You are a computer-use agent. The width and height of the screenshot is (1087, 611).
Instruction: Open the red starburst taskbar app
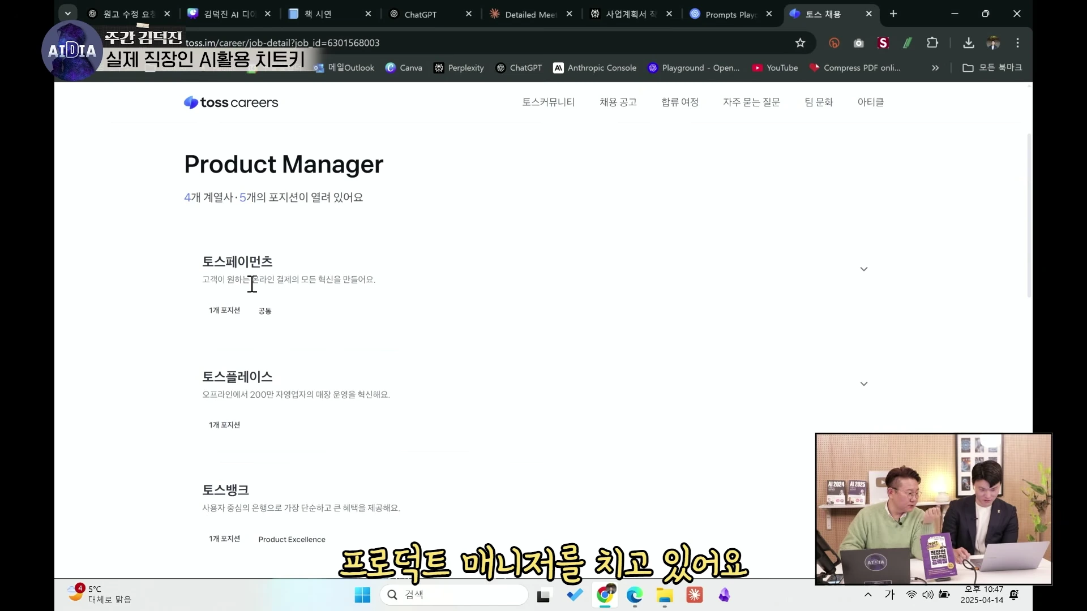tap(695, 595)
